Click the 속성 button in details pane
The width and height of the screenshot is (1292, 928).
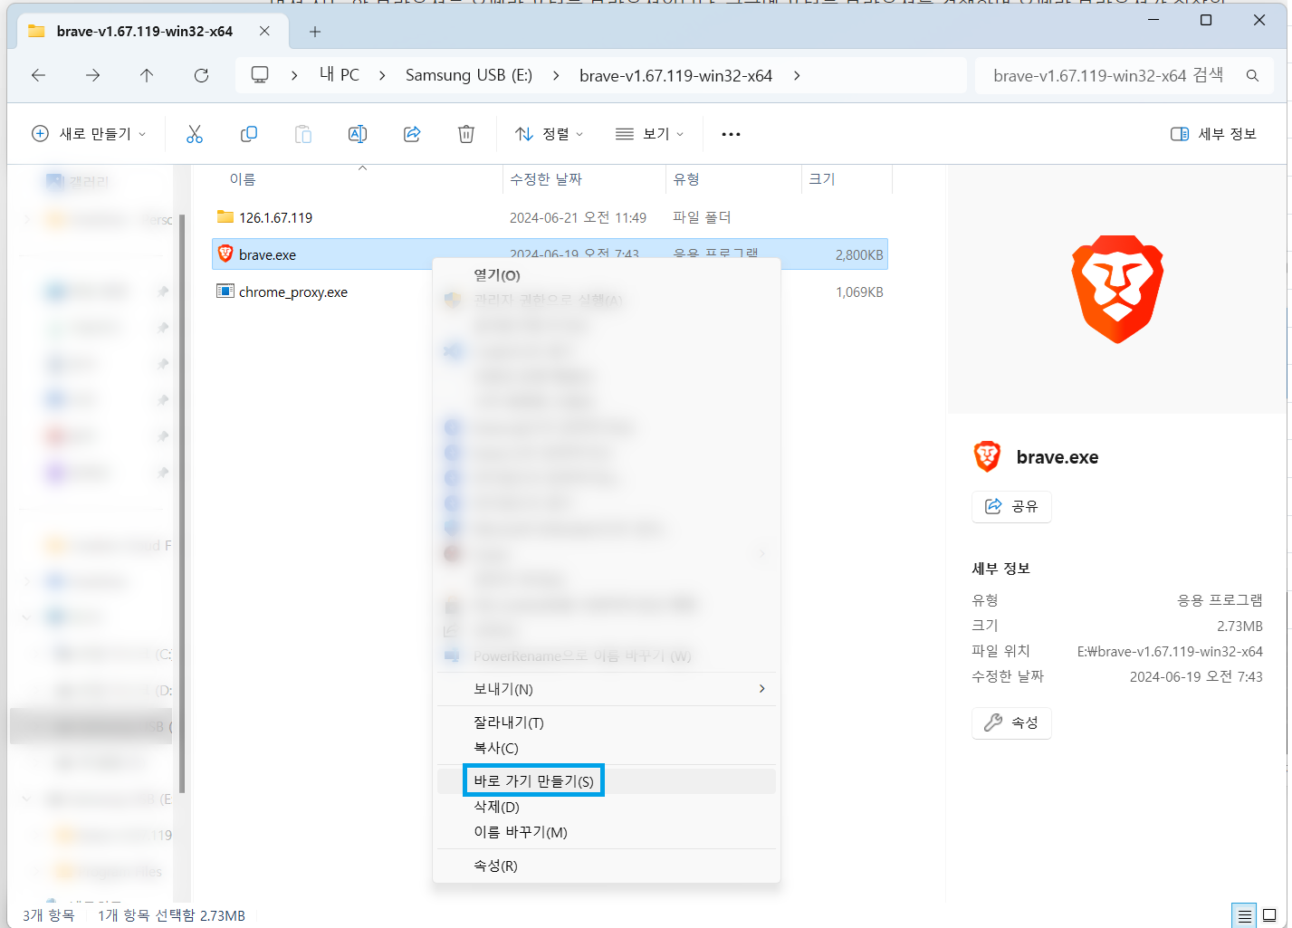1011,722
